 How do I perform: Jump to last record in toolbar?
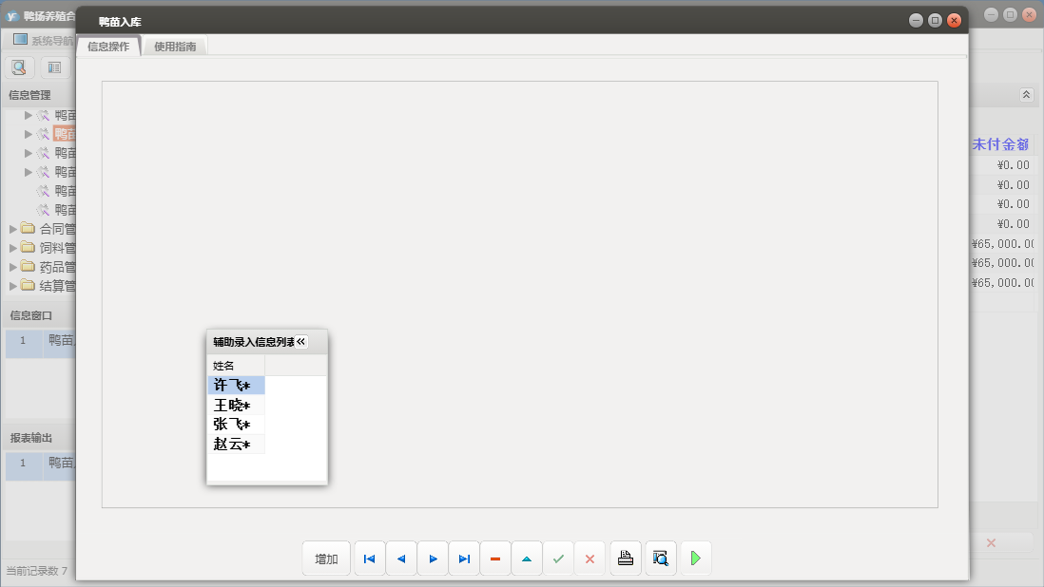tap(464, 559)
